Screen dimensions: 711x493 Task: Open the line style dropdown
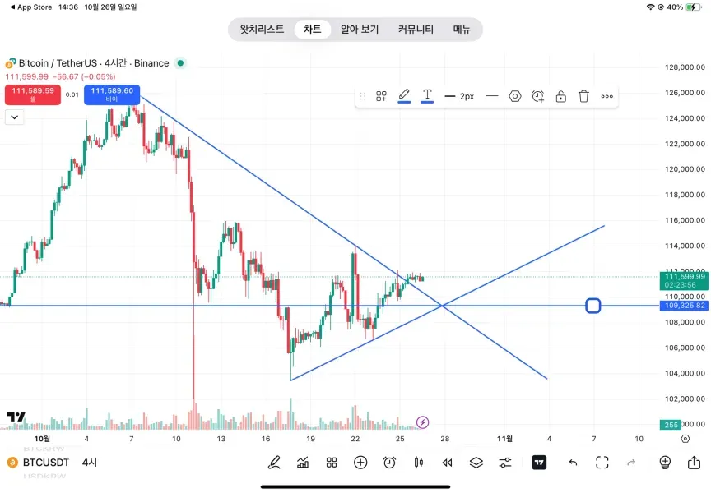(492, 96)
